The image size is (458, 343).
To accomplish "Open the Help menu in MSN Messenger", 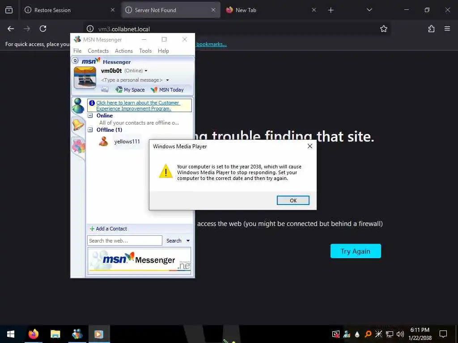I will 163,51.
